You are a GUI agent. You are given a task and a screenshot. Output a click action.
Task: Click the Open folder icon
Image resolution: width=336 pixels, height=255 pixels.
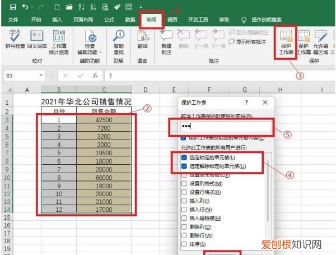(69, 7)
